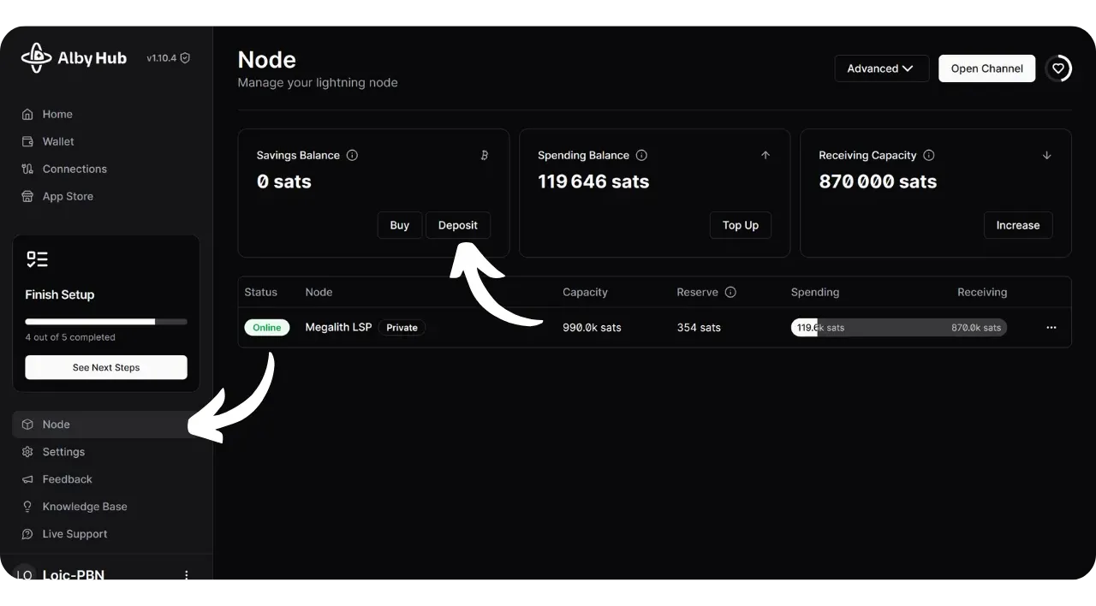Click the Finish Setup checklist icon

[x=37, y=259]
